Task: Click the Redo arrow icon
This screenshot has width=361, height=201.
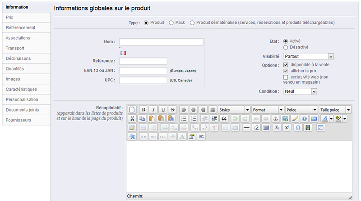Action: [245, 119]
